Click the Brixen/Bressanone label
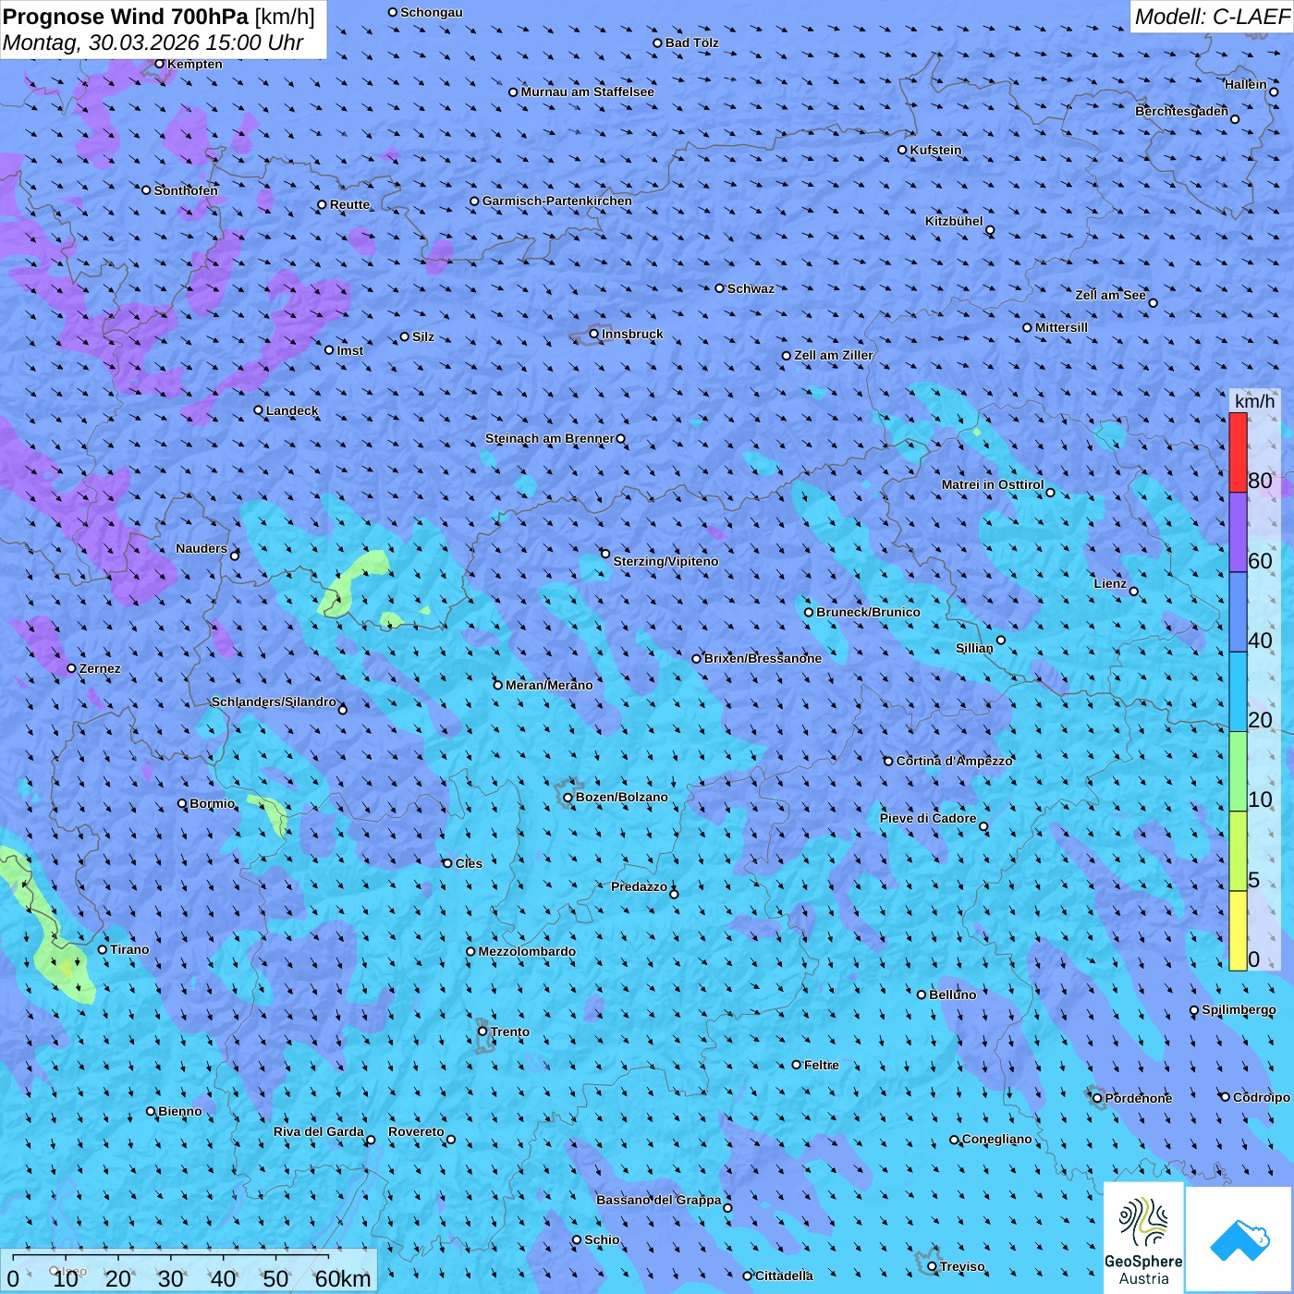The image size is (1294, 1294). (x=763, y=658)
